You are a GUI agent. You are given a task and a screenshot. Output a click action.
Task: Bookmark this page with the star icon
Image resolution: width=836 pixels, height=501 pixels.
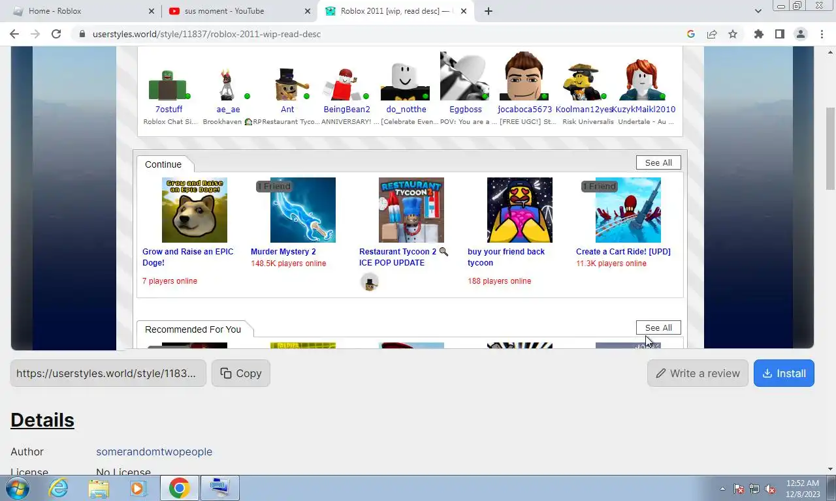(x=733, y=34)
